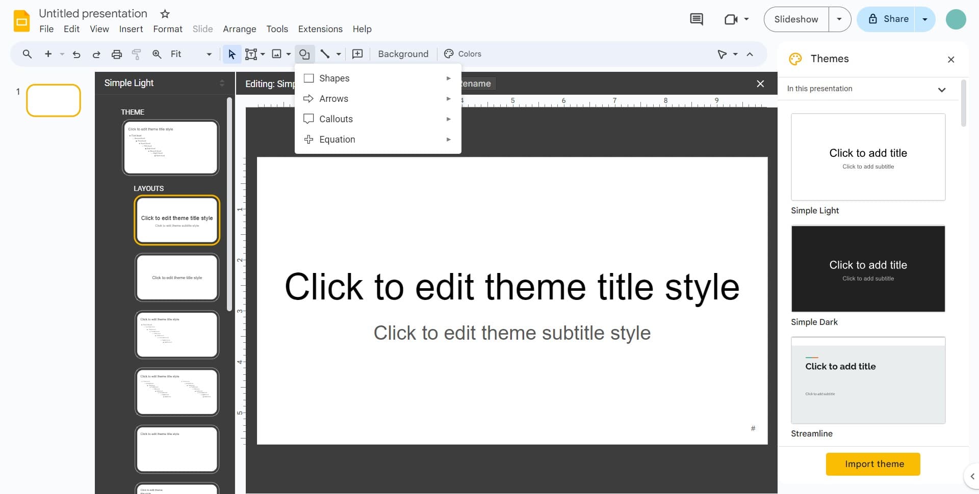The width and height of the screenshot is (979, 494).
Task: Select the Simple Dark theme thumbnail
Action: pos(868,269)
